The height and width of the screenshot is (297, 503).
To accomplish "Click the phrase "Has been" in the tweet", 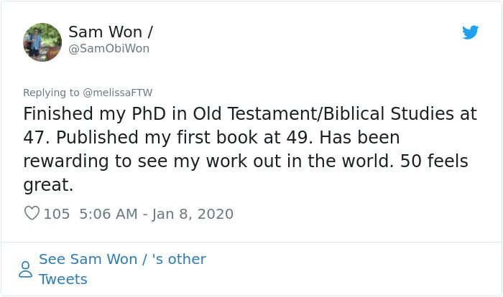I will tap(365, 138).
